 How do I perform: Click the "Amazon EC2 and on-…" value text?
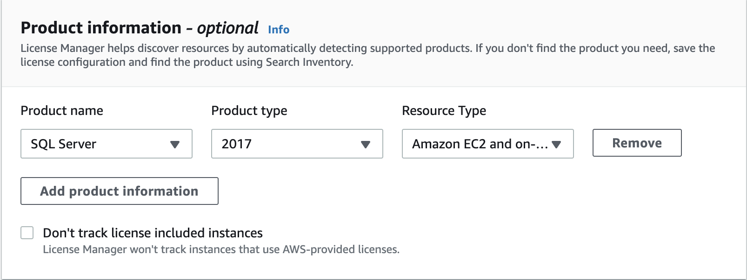pyautogui.click(x=480, y=144)
